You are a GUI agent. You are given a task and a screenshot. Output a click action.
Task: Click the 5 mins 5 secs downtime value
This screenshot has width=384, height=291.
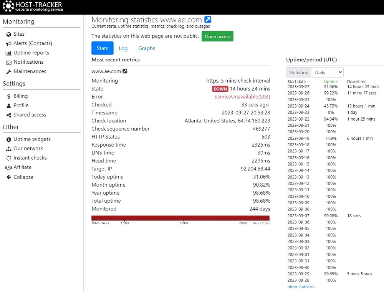tap(359, 274)
